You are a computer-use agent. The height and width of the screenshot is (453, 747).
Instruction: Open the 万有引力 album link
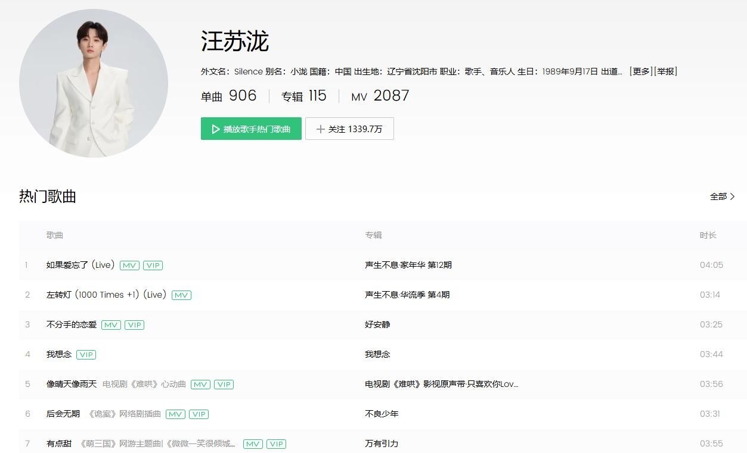[382, 443]
